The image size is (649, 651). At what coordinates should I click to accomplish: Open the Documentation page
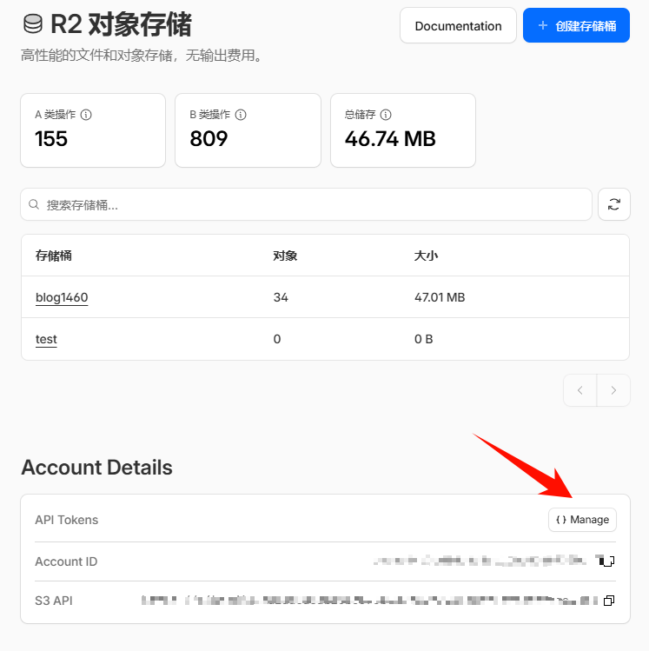[458, 26]
